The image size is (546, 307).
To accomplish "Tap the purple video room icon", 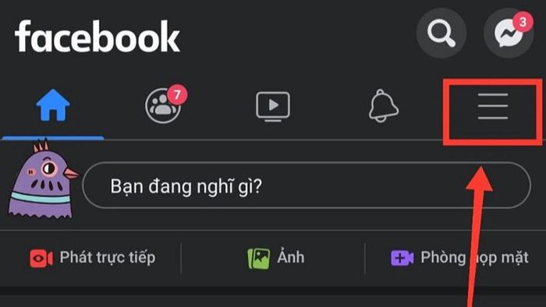I will point(402,259).
